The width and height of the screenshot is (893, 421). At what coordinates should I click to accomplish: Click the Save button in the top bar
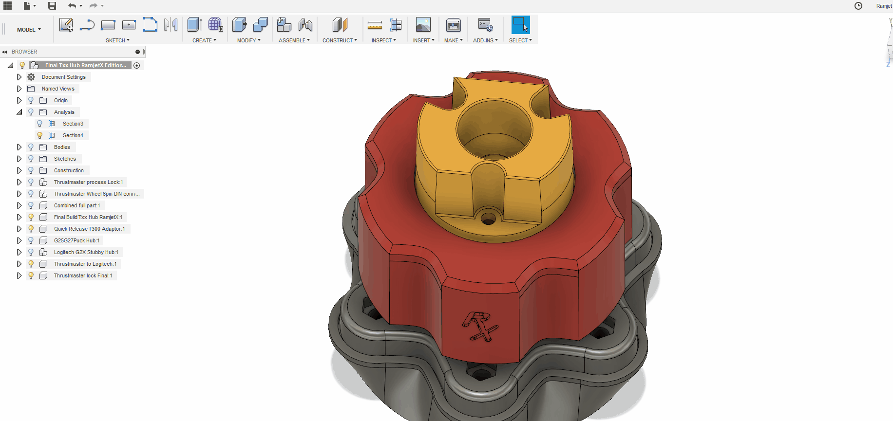(x=52, y=6)
